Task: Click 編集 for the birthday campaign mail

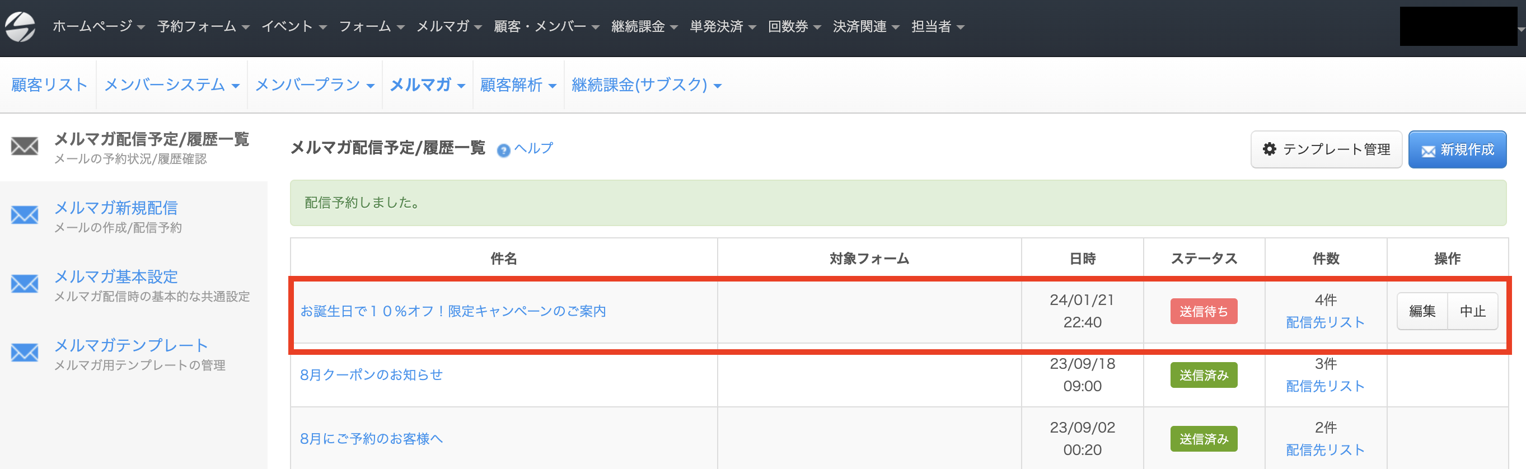Action: point(1422,311)
